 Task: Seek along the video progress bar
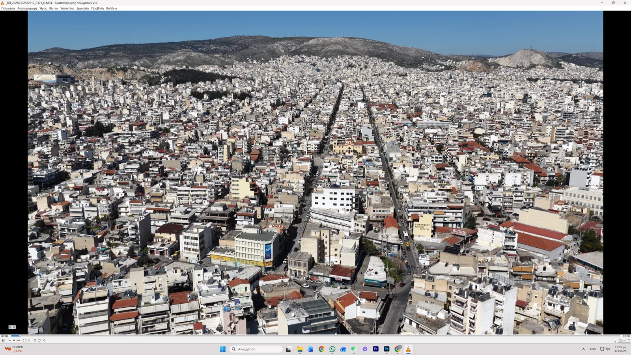pos(315,336)
